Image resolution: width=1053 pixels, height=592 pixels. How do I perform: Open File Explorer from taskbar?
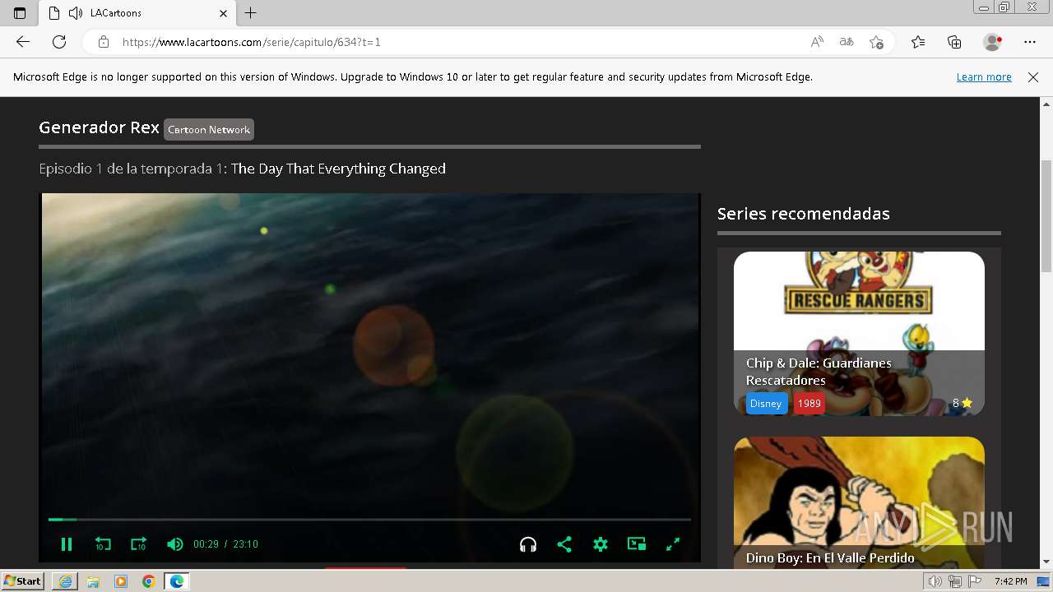click(x=93, y=581)
